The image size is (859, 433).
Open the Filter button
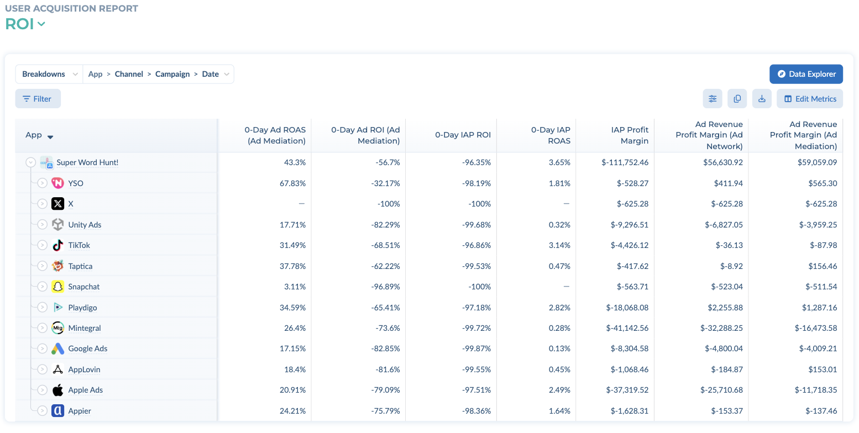click(38, 99)
